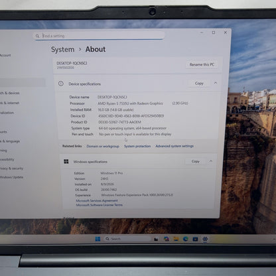Click the search magnifier in Find a setting
276x276 pixels.
(37, 36)
